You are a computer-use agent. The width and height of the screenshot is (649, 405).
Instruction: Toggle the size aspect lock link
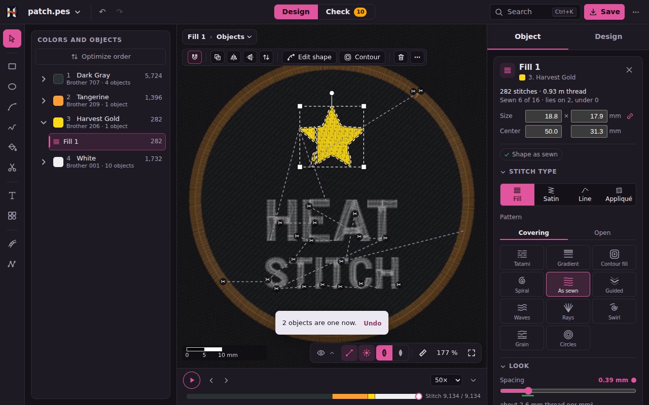tap(630, 116)
